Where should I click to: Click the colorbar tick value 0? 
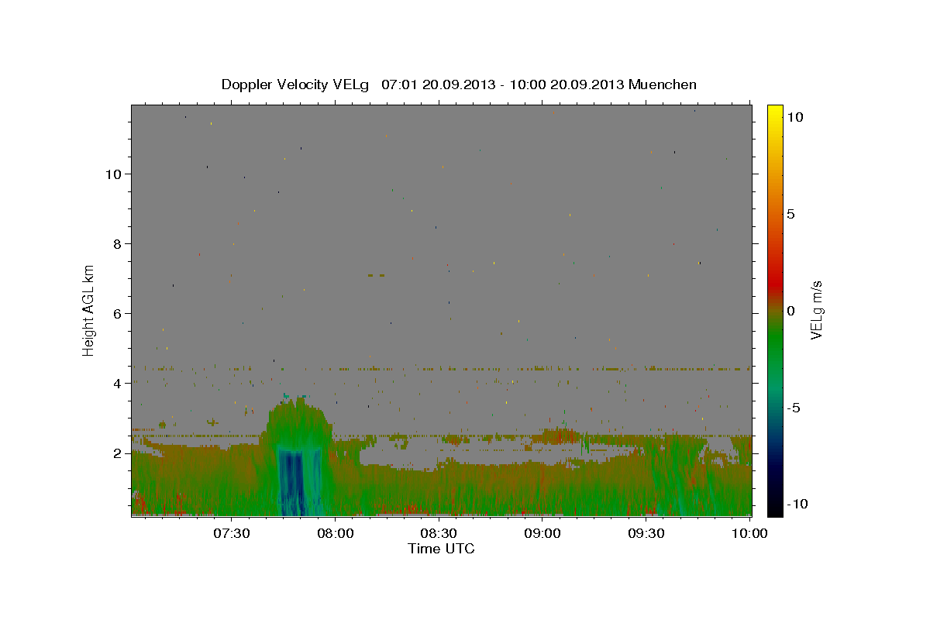790,311
